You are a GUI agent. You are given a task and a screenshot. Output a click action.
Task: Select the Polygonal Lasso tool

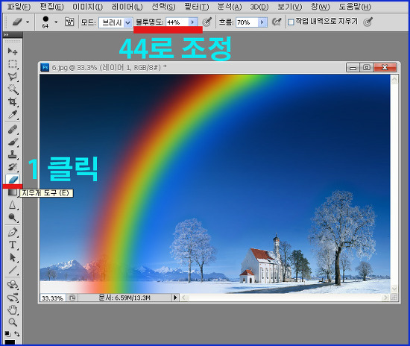tap(12, 77)
